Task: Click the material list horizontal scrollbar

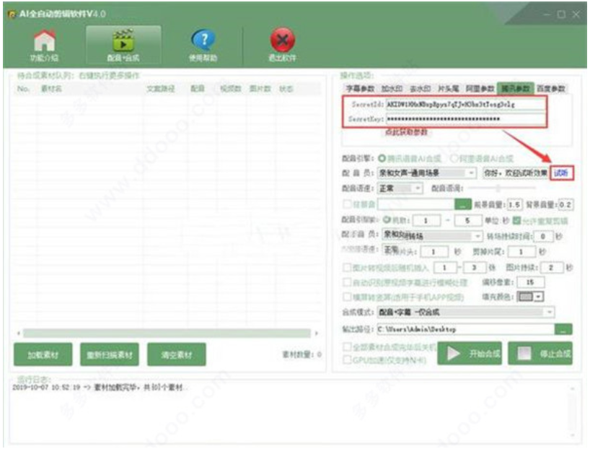Action: (x=167, y=333)
